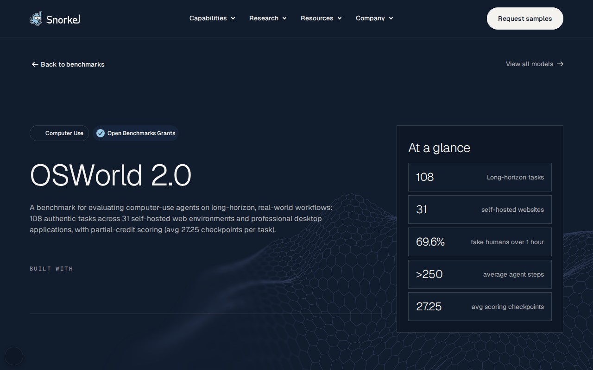
Task: Click the avg scoring checkpoints label
Action: (508, 307)
